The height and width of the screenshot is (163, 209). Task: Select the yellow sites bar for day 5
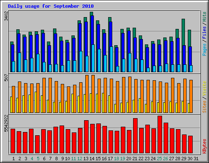(x=36, y=102)
